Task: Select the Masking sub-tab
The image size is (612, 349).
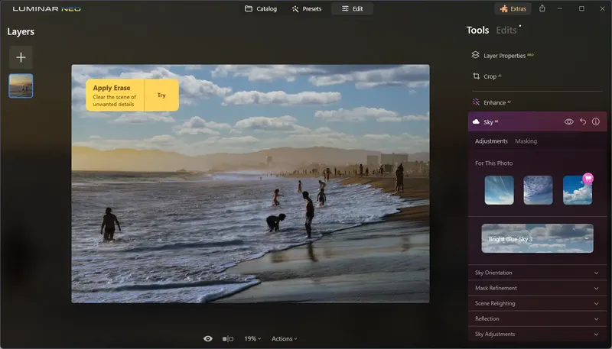Action: point(526,141)
